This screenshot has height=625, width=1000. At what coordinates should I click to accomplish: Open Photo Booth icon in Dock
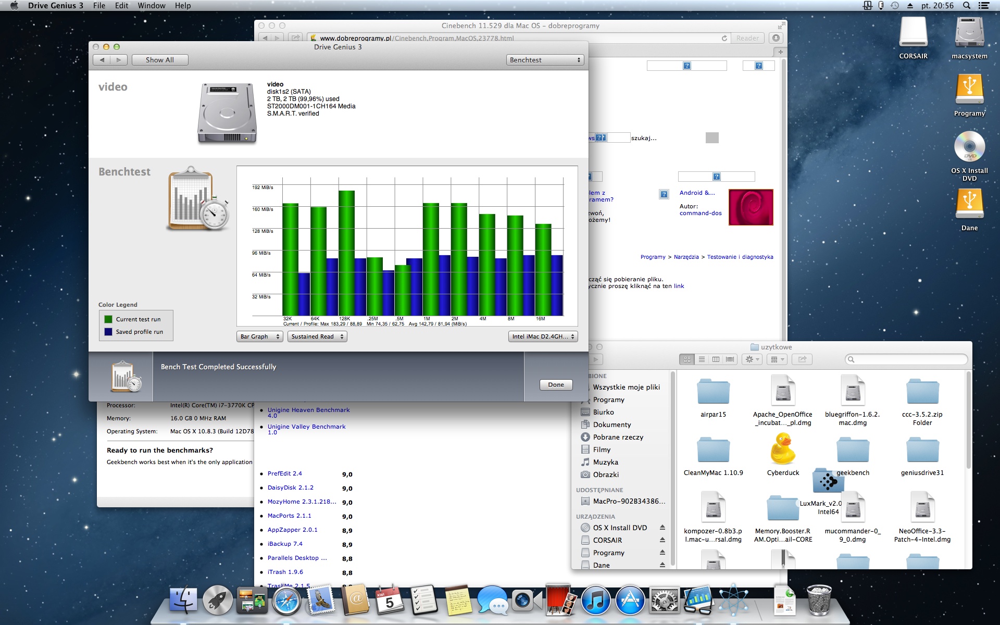pyautogui.click(x=561, y=601)
